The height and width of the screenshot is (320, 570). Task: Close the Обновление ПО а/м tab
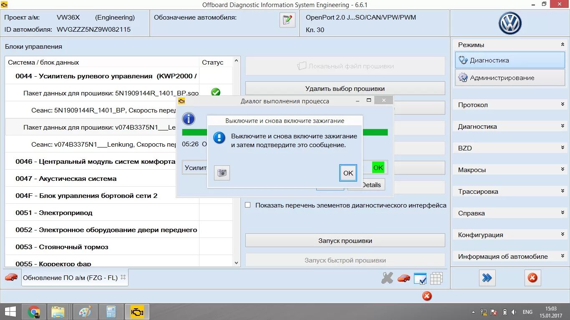[123, 277]
